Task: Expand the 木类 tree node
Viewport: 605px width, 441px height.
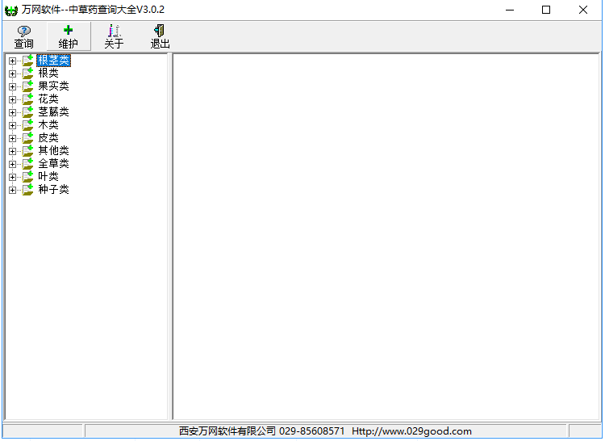Action: tap(12, 125)
